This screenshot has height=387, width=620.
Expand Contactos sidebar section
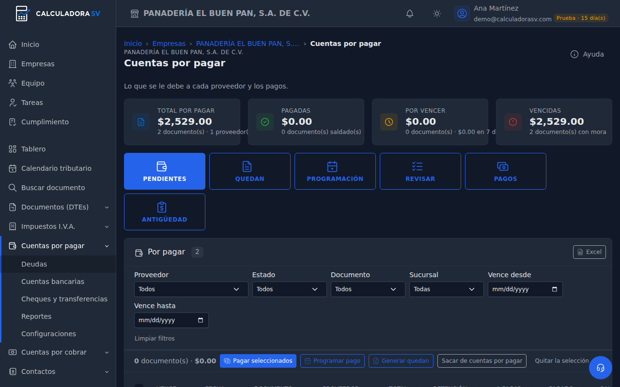[x=58, y=372]
